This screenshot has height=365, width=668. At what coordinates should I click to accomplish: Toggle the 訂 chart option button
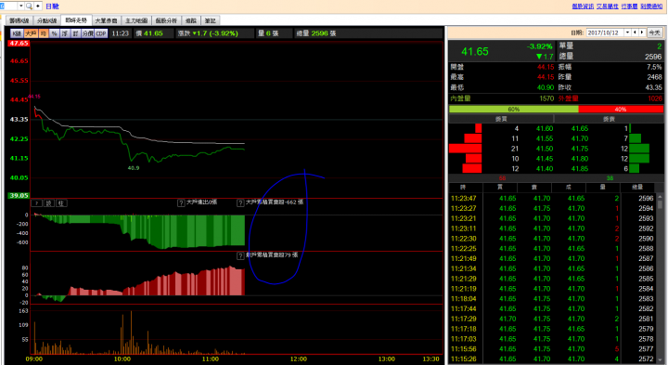pyautogui.click(x=75, y=33)
